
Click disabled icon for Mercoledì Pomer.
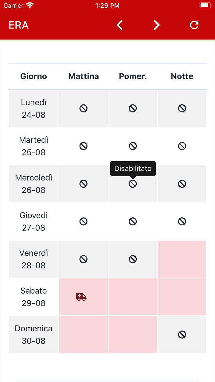(x=133, y=184)
